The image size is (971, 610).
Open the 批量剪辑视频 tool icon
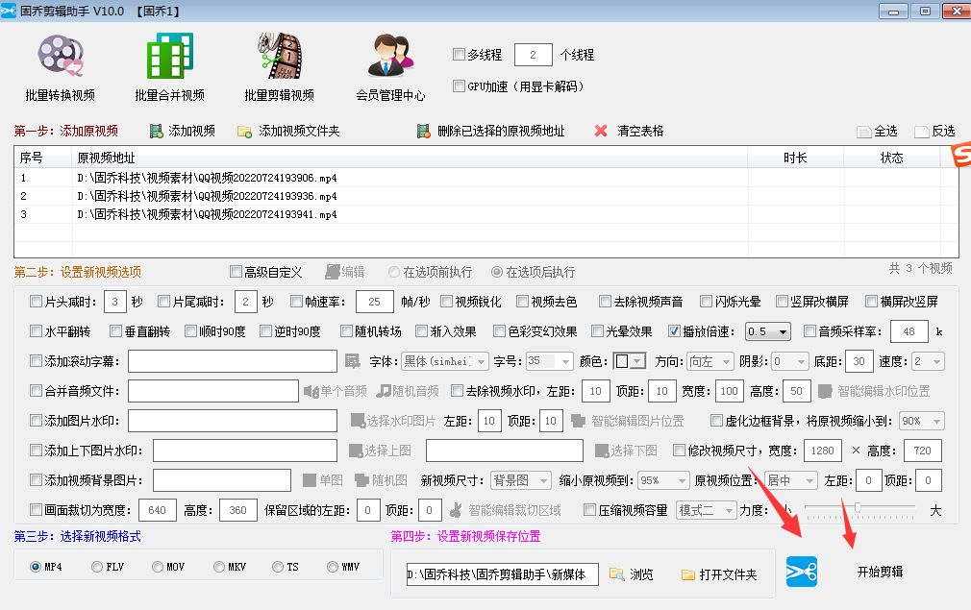pyautogui.click(x=279, y=58)
